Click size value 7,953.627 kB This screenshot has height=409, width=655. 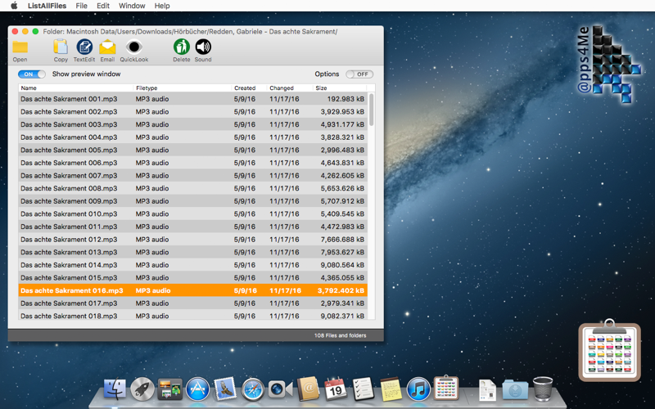click(342, 252)
